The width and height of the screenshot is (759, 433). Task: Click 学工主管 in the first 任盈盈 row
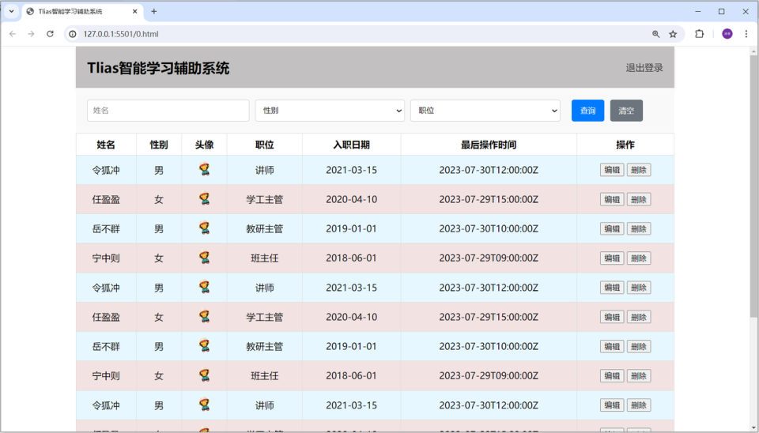264,199
